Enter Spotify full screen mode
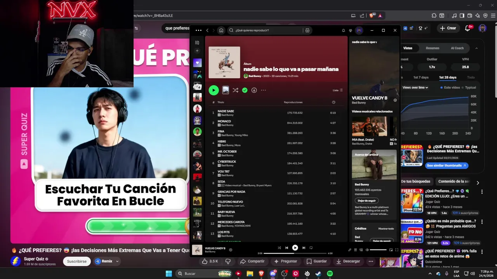 point(397,250)
